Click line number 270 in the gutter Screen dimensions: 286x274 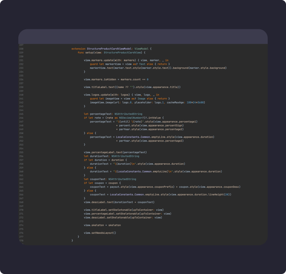coord(21,210)
